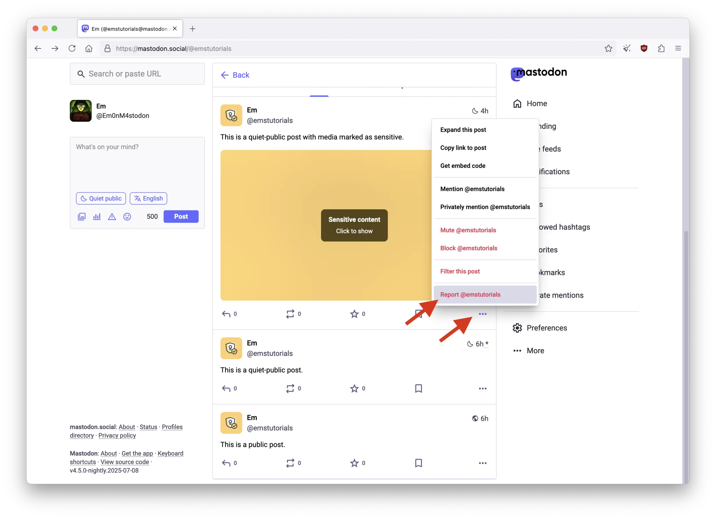Bookmark 'This is a public post'
The image size is (716, 519).
click(x=418, y=463)
